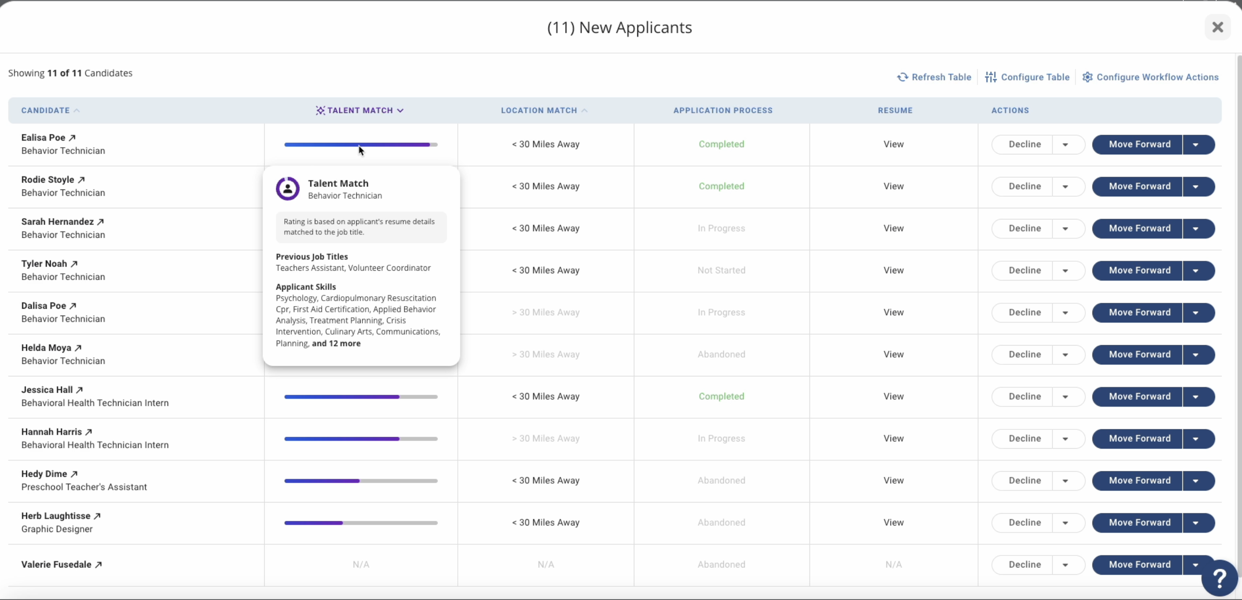Open Herb Laughtisse's profile arrow icon

pyautogui.click(x=97, y=516)
